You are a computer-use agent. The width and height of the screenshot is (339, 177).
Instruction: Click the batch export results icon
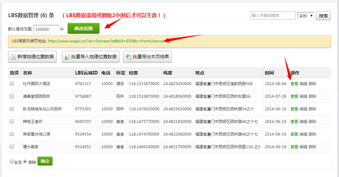tap(129, 57)
